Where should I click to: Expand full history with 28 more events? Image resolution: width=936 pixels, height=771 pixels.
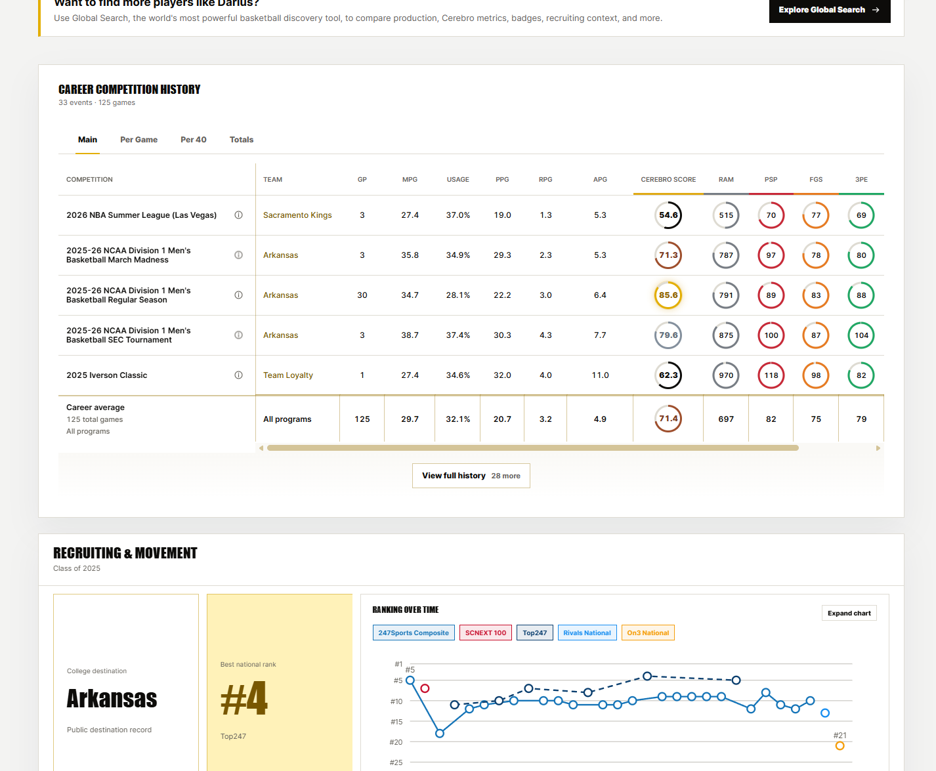(471, 476)
